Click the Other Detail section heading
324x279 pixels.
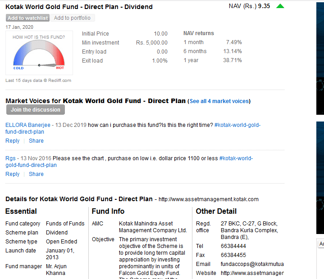[x=216, y=211]
